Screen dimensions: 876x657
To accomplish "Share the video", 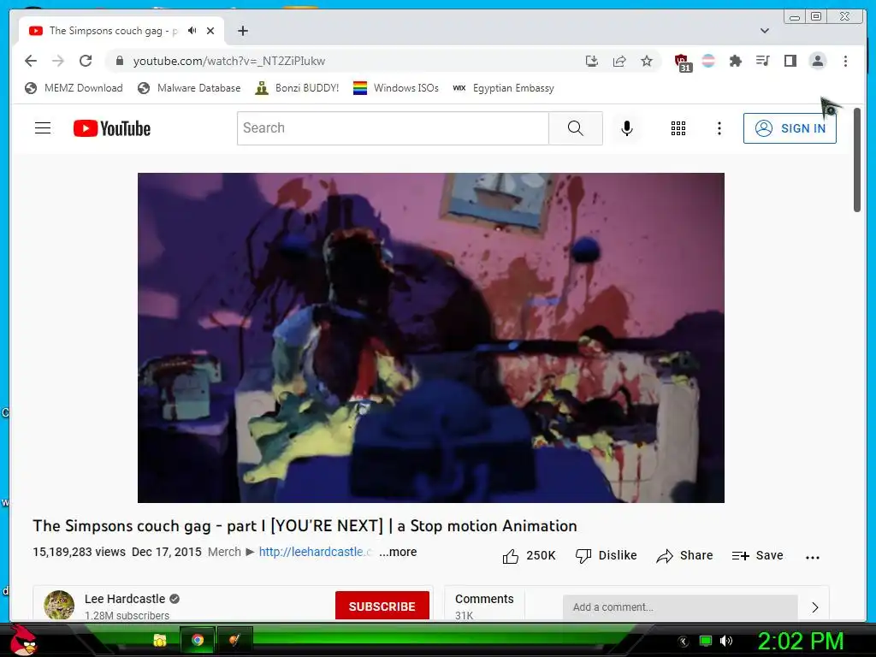I will click(x=684, y=556).
